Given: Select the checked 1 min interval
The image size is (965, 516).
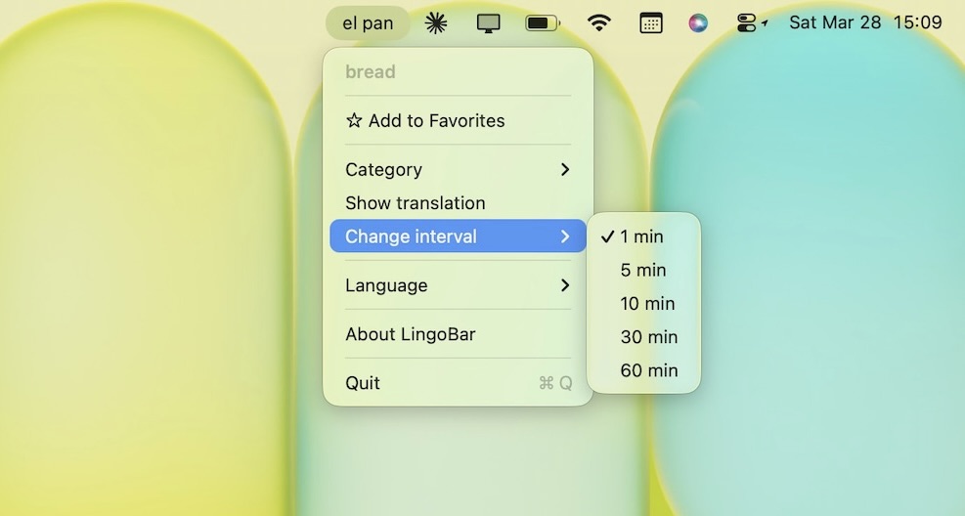Looking at the screenshot, I should point(643,236).
